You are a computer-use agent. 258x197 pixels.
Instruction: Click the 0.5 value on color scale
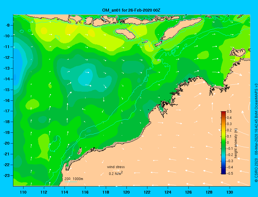229,112
